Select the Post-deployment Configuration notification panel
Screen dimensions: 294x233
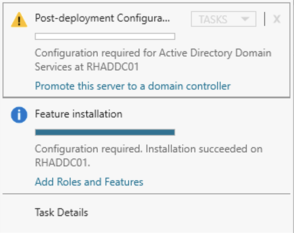tap(147, 50)
